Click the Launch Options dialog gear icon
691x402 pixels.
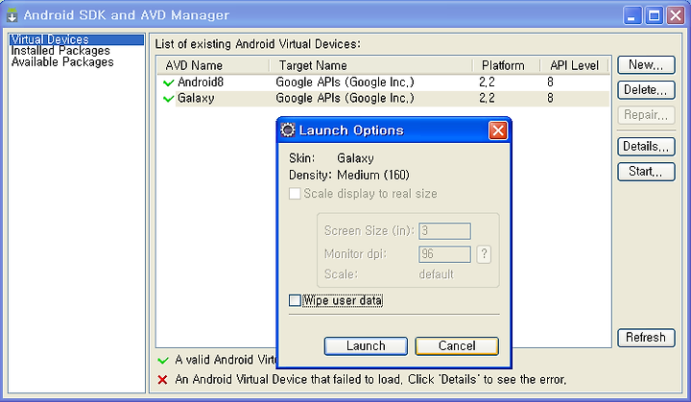pos(288,130)
